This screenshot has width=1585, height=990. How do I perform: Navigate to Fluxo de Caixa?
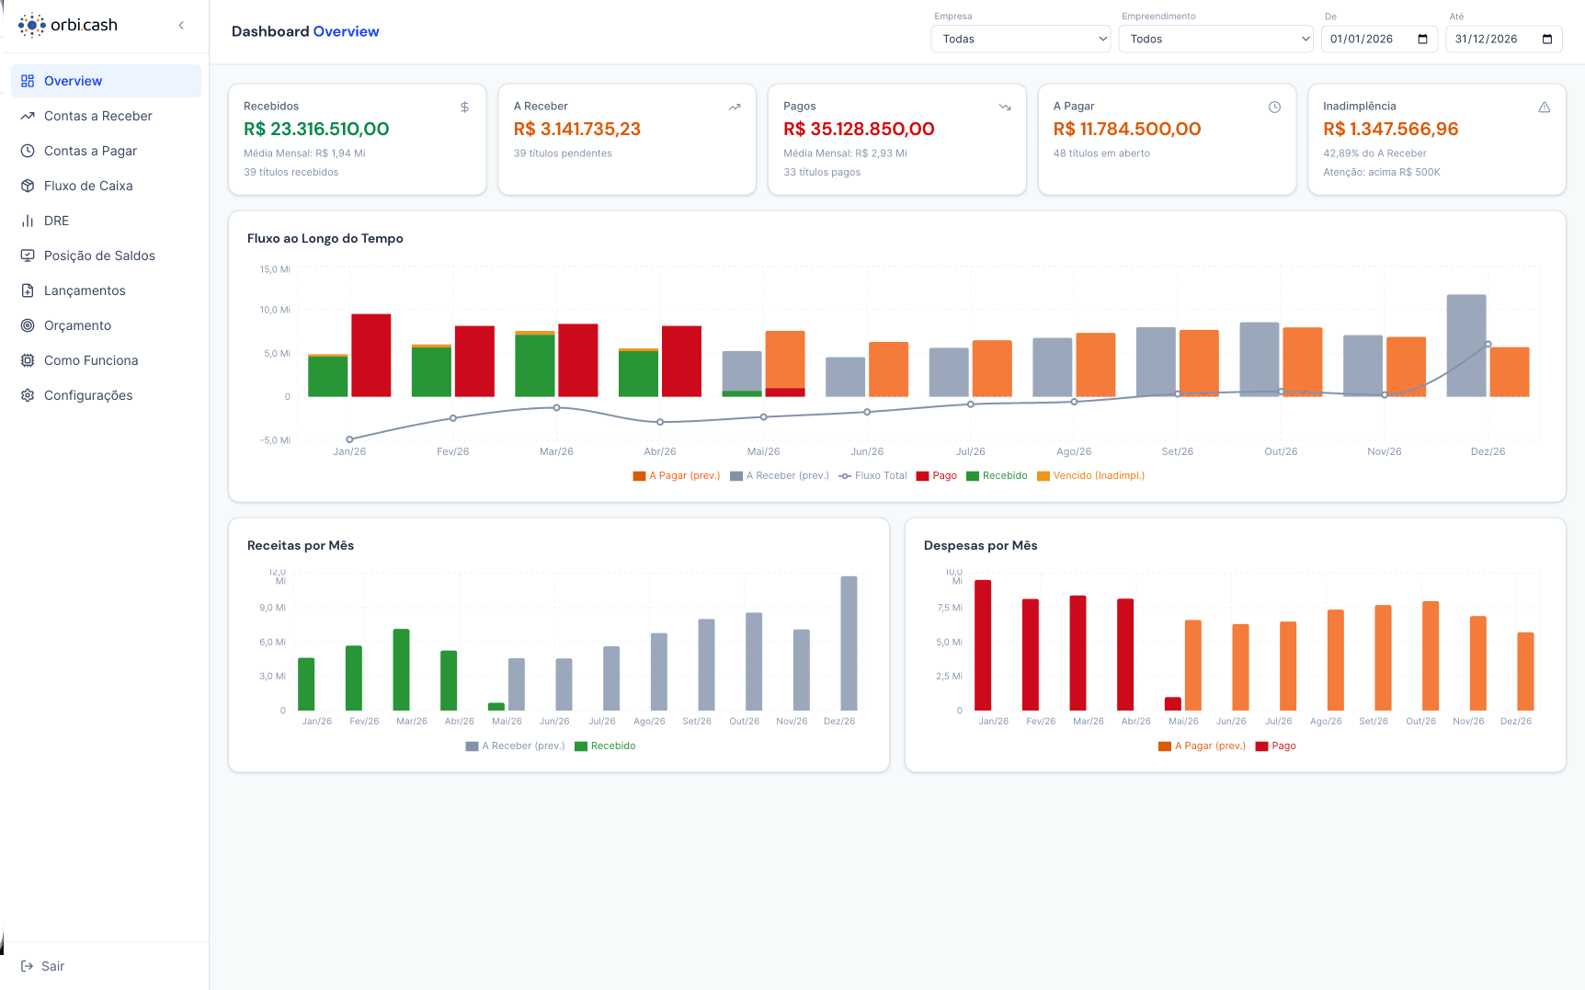pyautogui.click(x=106, y=186)
